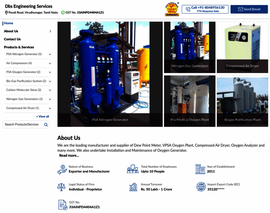Click the Annual Turnover chart icon

coord(133,187)
